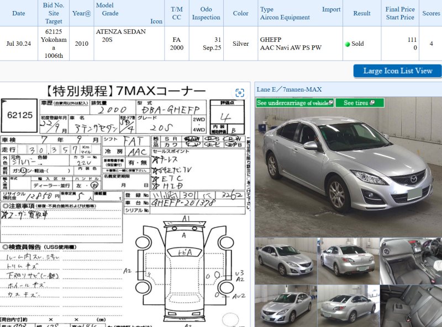
Task: Open the front-left view thumbnail in first row
Action: tap(286, 261)
